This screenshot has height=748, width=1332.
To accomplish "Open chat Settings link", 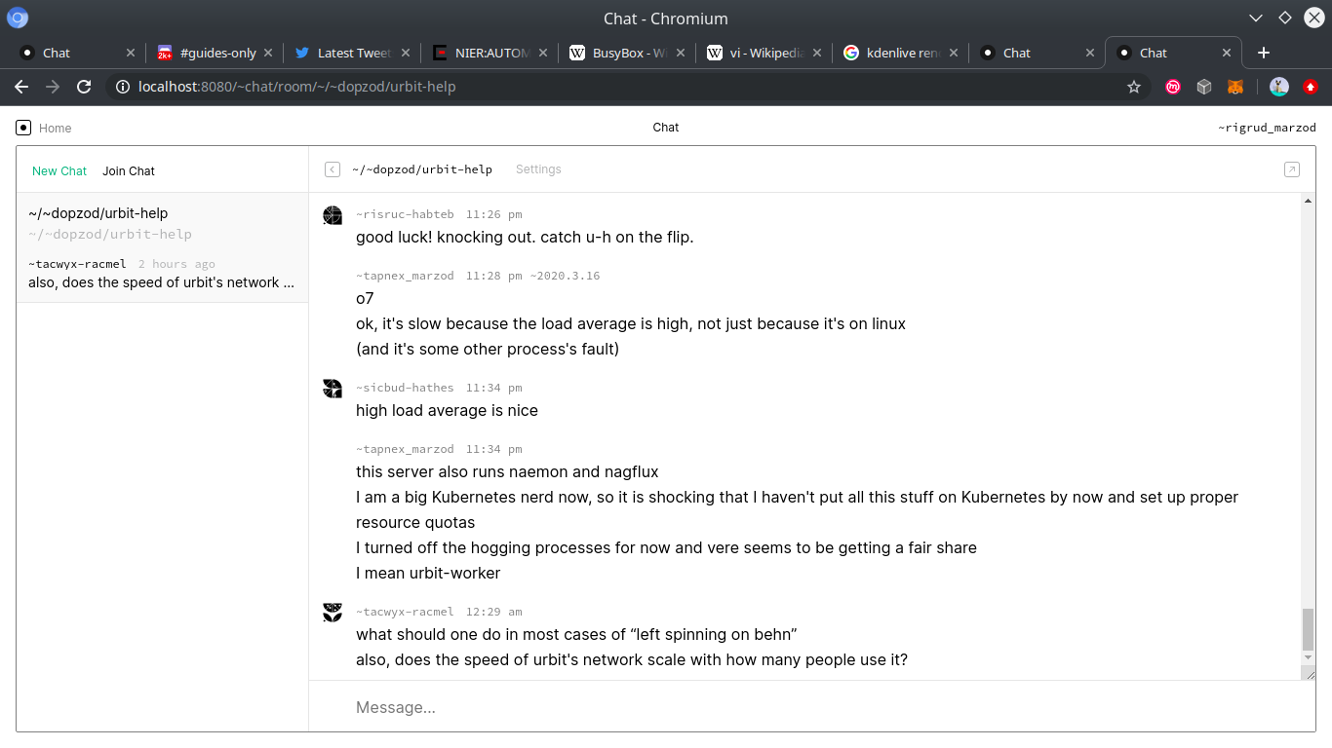I will pos(538,169).
